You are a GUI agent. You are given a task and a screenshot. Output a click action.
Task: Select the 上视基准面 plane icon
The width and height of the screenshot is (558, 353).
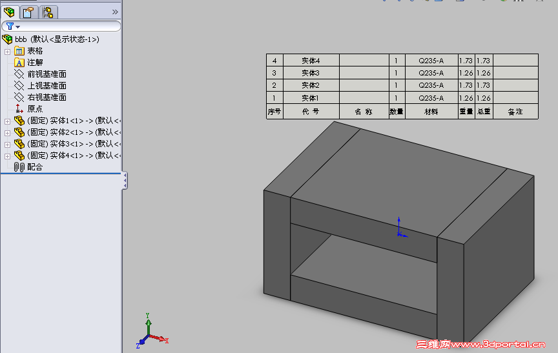(x=19, y=86)
